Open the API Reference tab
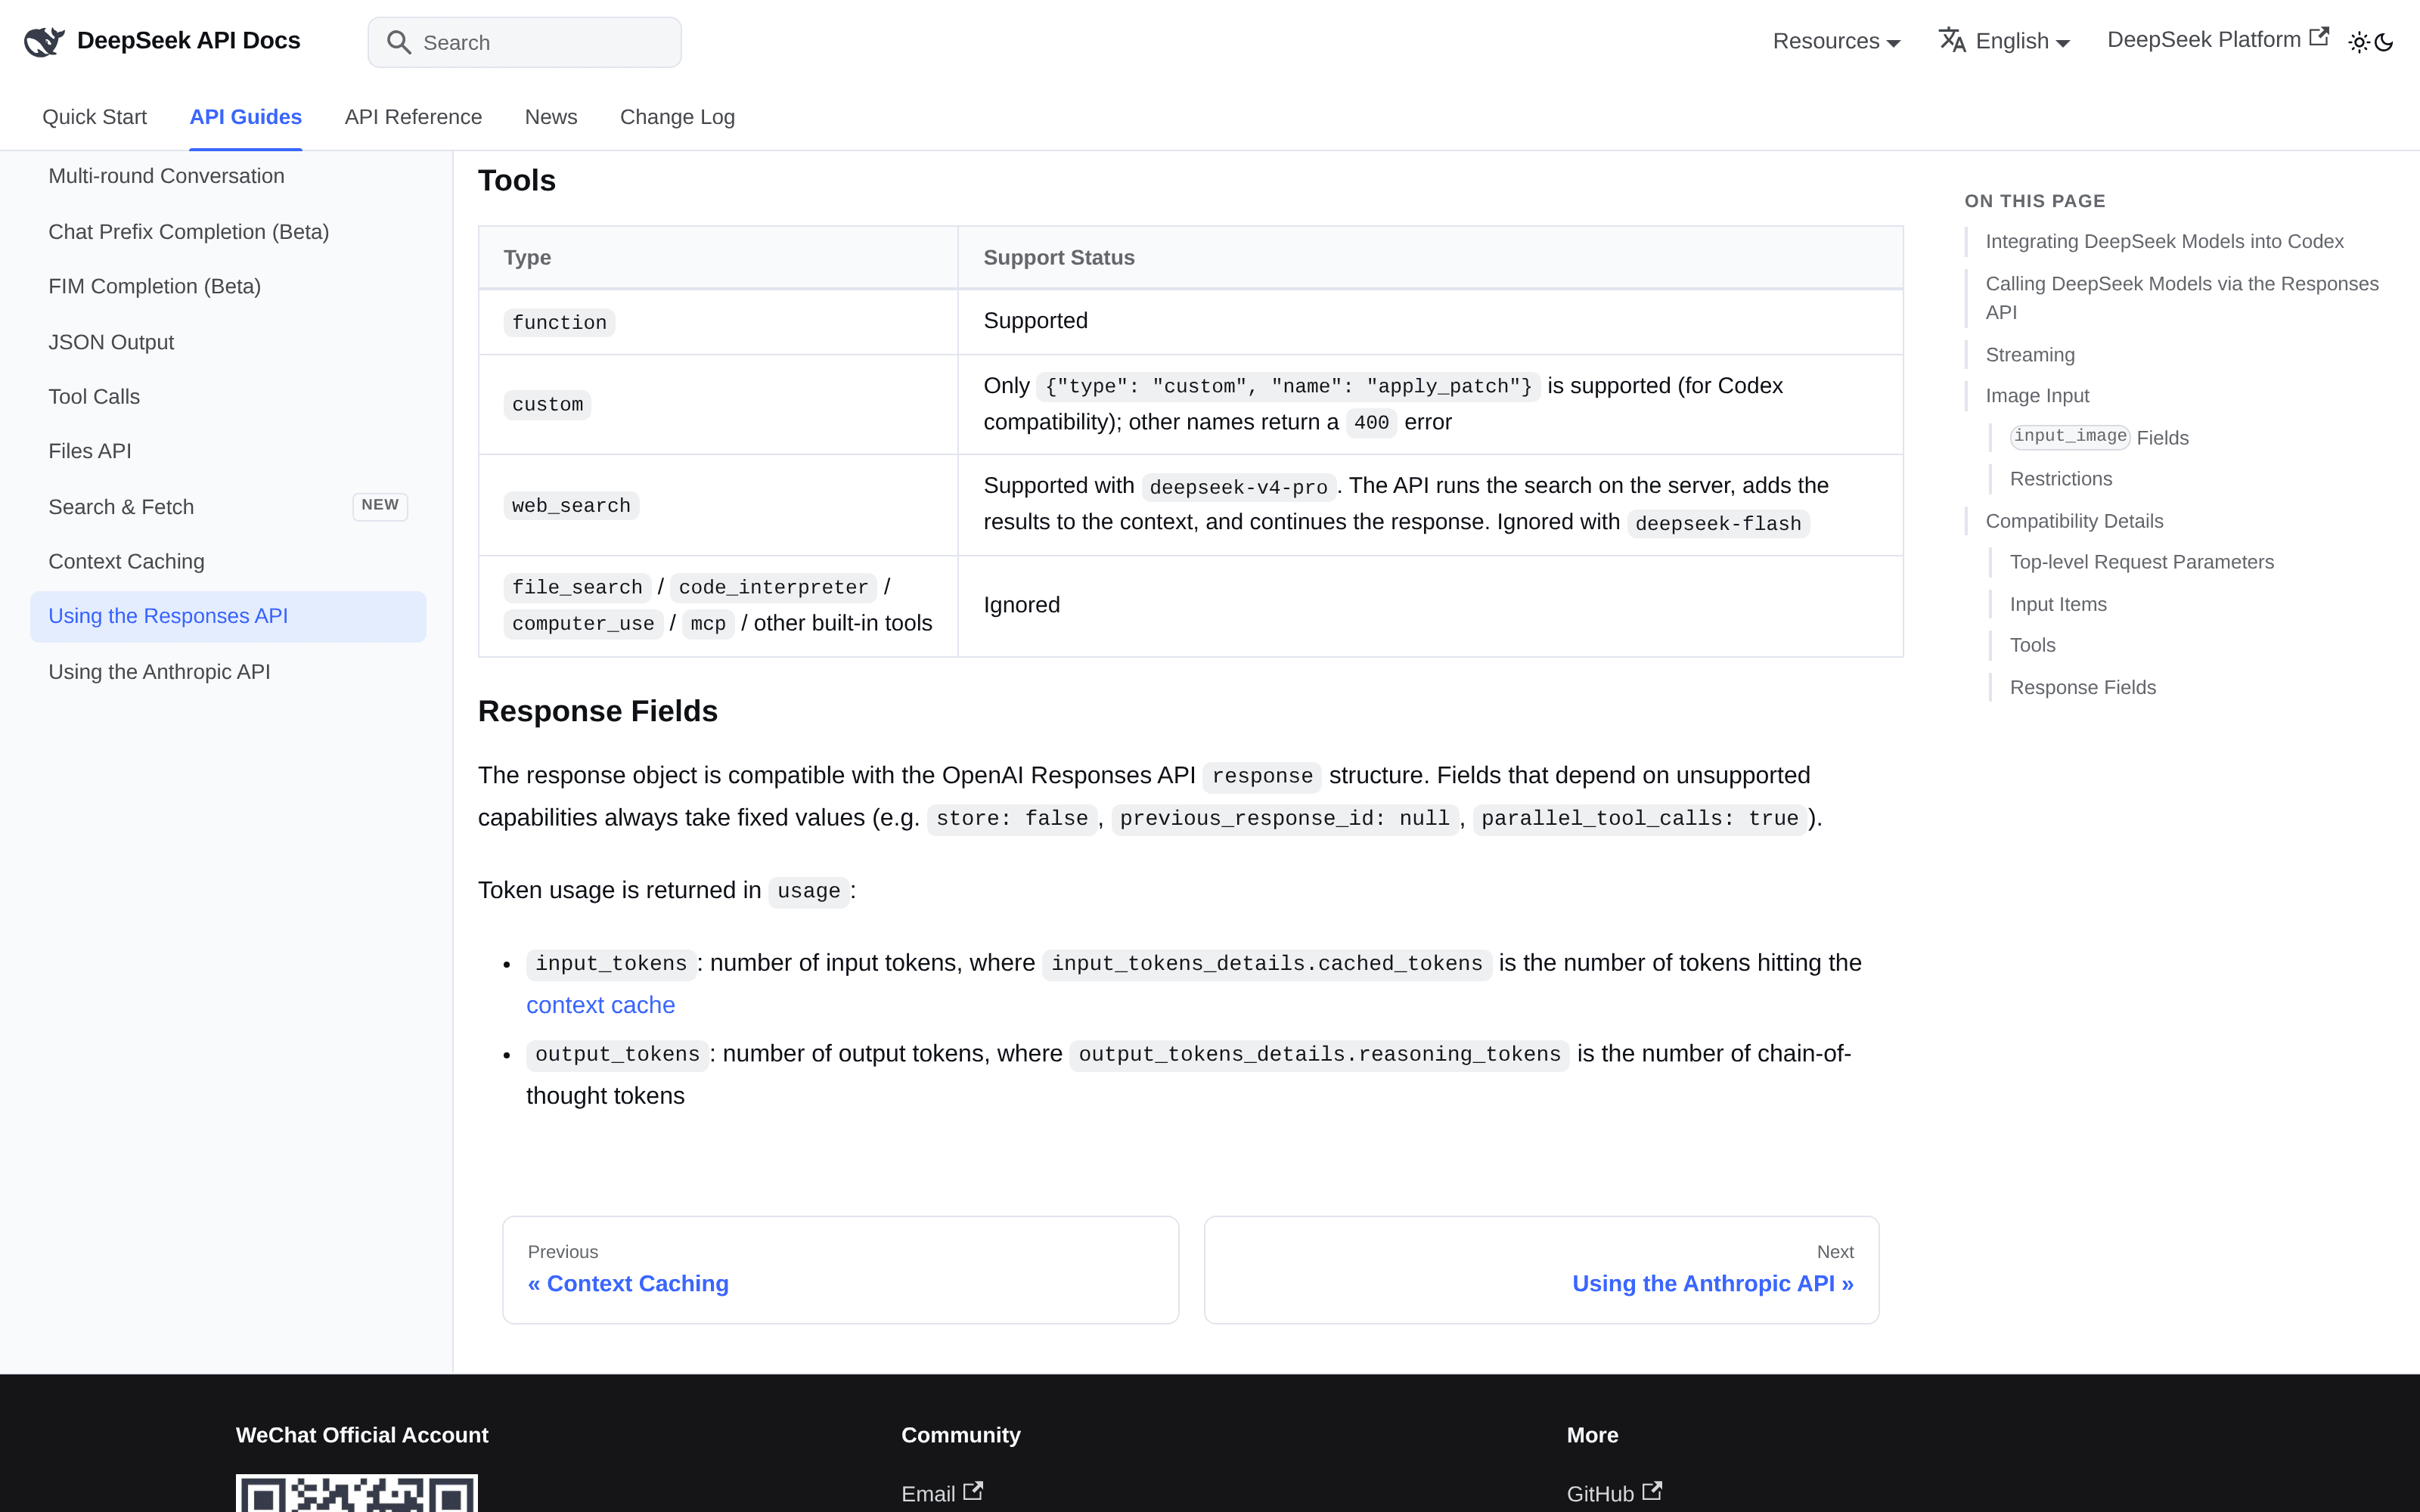Image resolution: width=2420 pixels, height=1512 pixels. pyautogui.click(x=413, y=117)
